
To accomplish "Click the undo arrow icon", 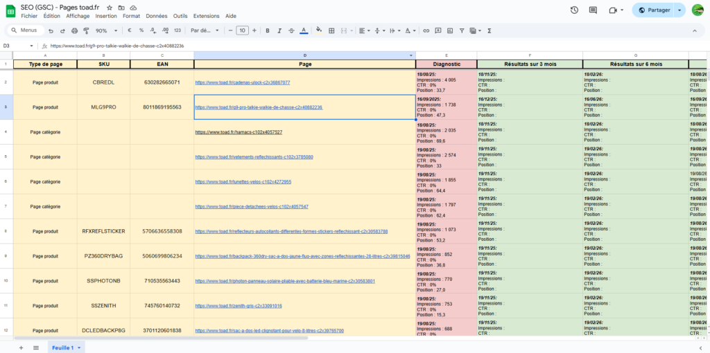I will [x=51, y=30].
